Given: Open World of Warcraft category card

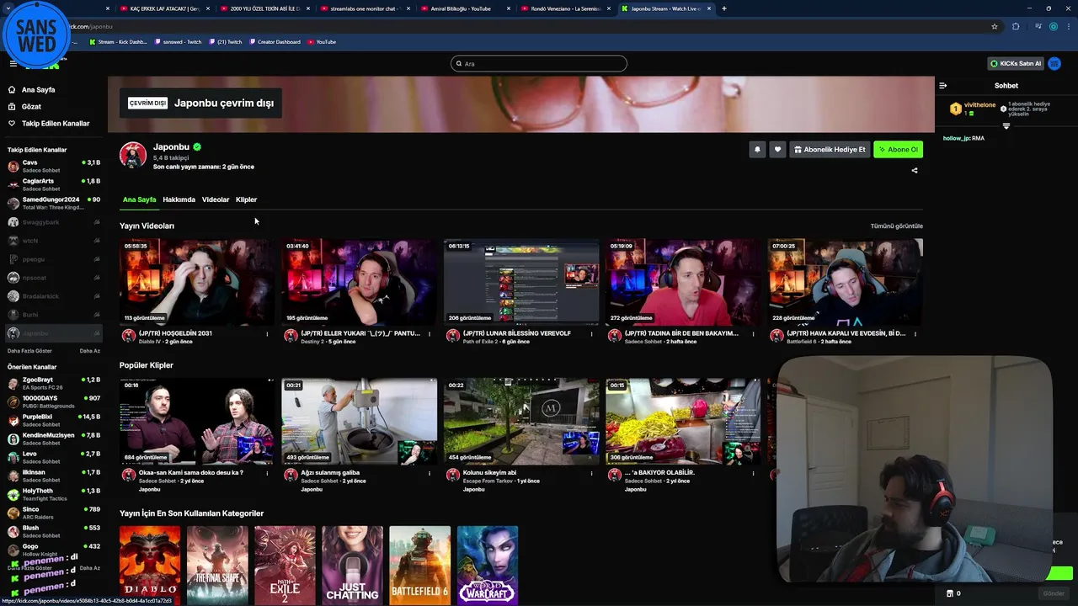Looking at the screenshot, I should pos(488,565).
